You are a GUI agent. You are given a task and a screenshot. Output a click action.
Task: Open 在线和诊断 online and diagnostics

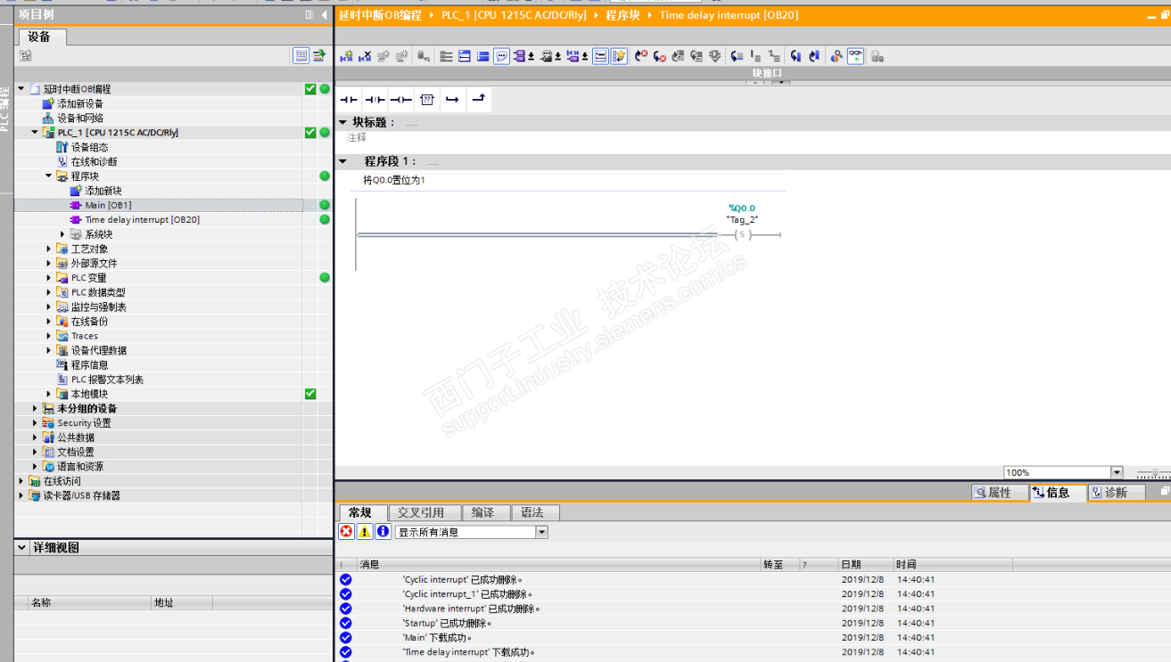87,161
